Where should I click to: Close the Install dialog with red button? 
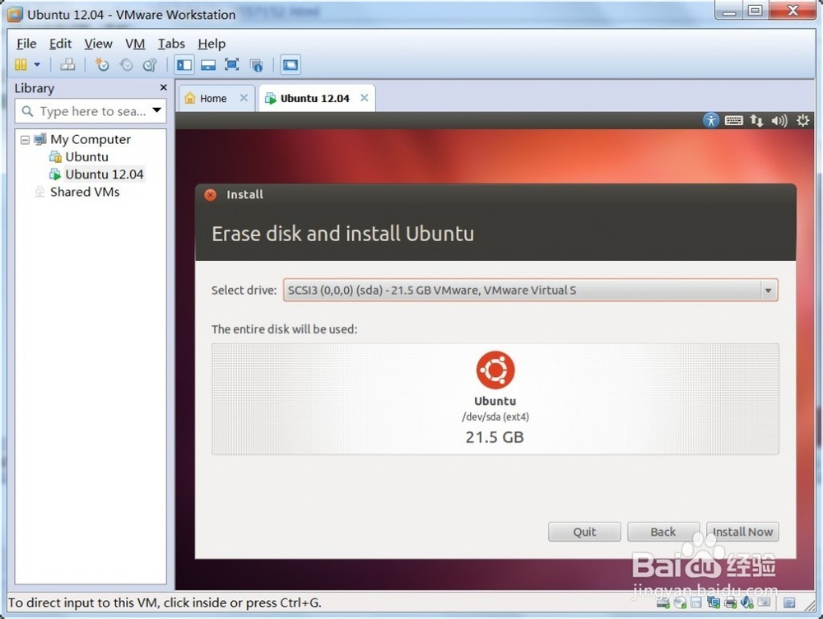click(x=210, y=195)
